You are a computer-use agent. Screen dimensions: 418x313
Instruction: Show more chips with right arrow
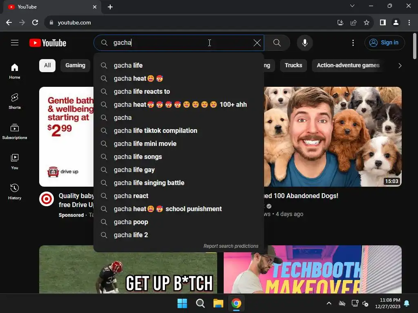pyautogui.click(x=400, y=66)
